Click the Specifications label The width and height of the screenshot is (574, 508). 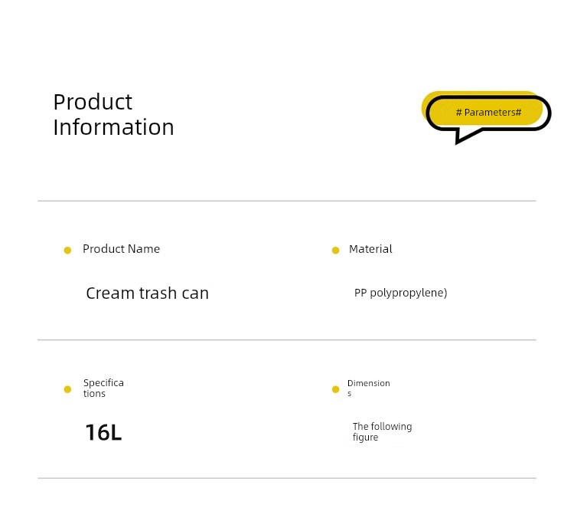tap(103, 388)
